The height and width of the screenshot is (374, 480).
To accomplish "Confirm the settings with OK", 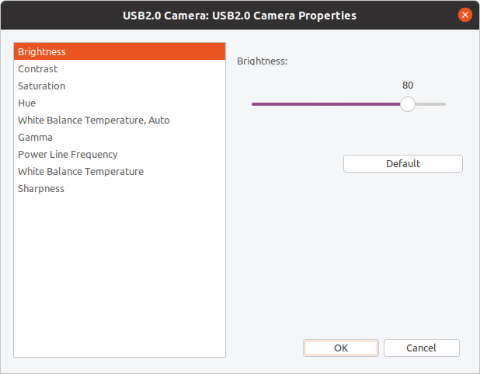I will click(x=341, y=348).
